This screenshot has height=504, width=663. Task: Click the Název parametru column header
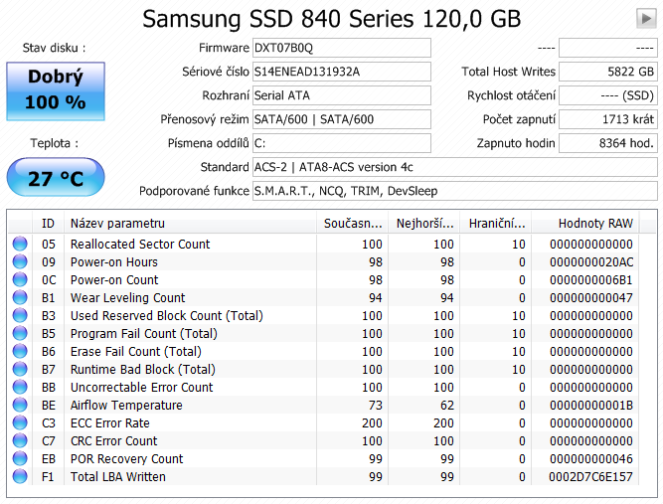[189, 223]
